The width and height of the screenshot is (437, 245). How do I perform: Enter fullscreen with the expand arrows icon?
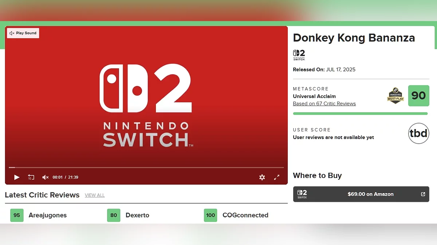(x=277, y=177)
